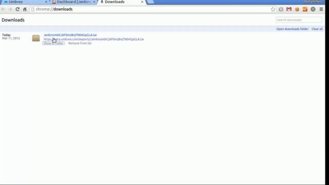
Task: Click Remove from list for the tar file
Action: [x=80, y=43]
